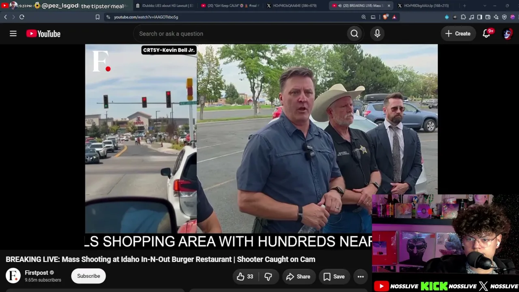Open the account avatar menu
Screen dimensions: 519x292
(507, 34)
